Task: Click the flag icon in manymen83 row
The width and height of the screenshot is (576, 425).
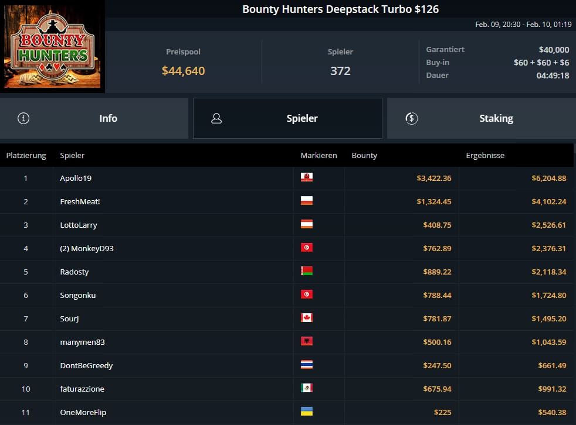Action: click(x=306, y=341)
